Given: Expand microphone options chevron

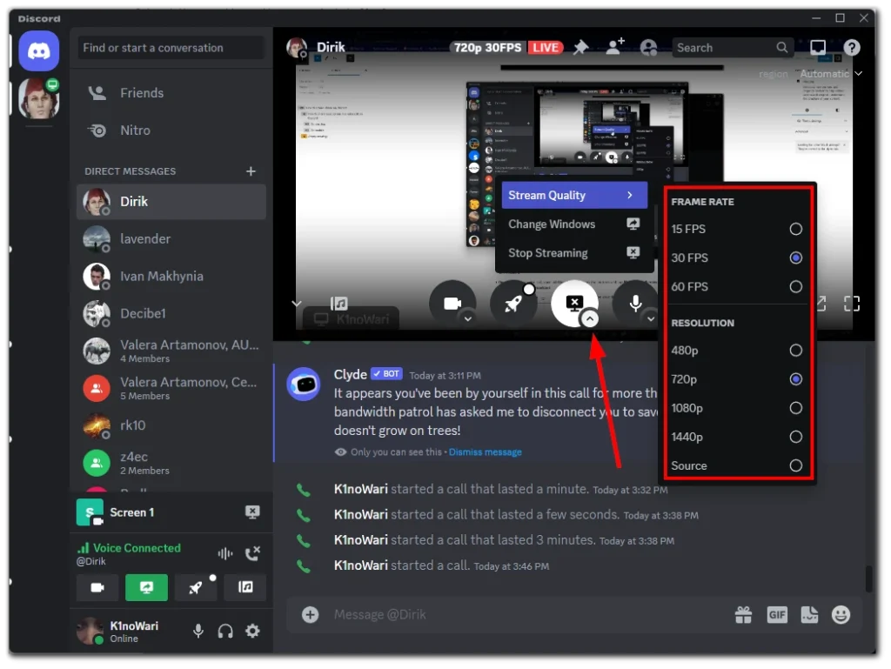Looking at the screenshot, I should [x=651, y=318].
